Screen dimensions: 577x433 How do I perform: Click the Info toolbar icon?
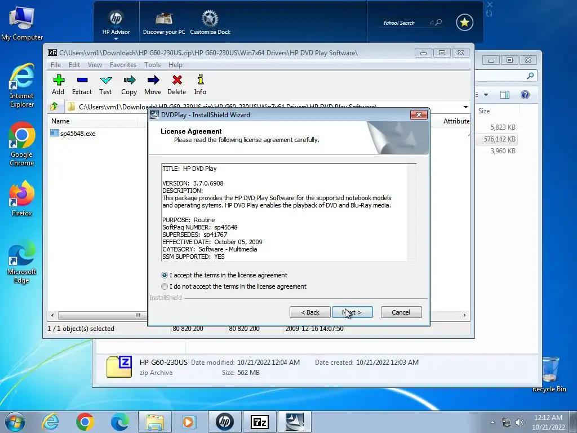coord(200,85)
